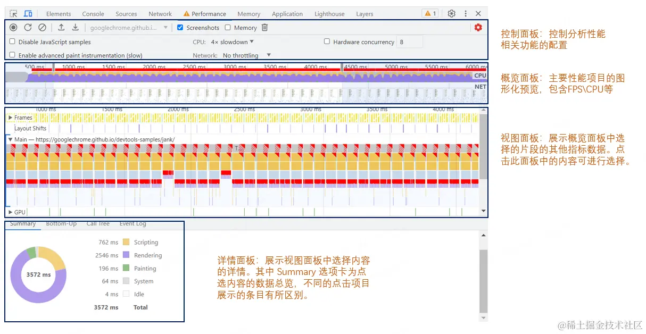Image resolution: width=646 pixels, height=334 pixels.
Task: Open the Bottom-Up tab
Action: click(x=61, y=224)
